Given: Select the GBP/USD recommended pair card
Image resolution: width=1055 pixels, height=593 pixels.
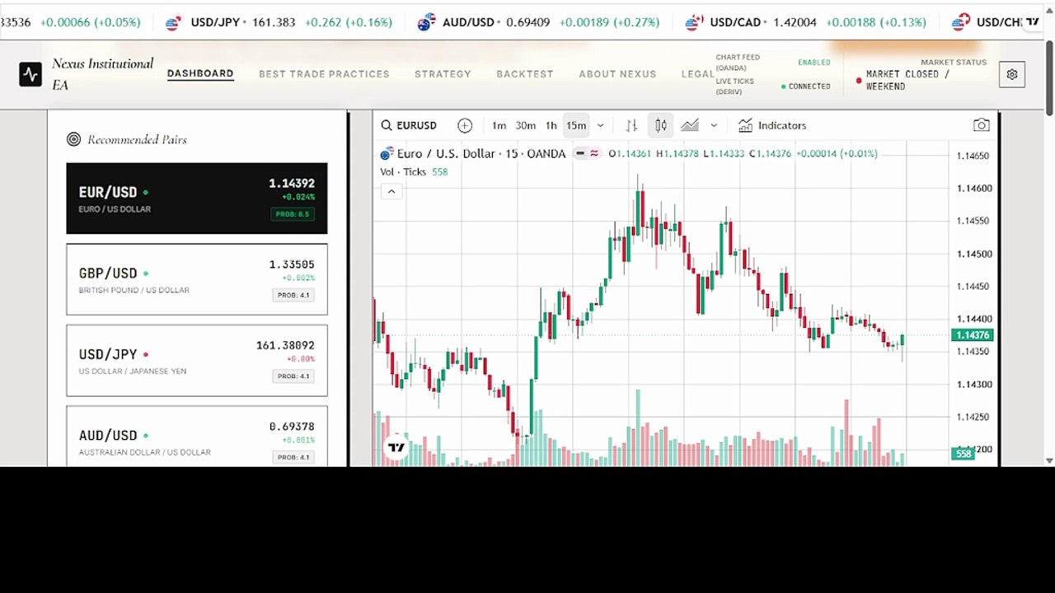Looking at the screenshot, I should click(197, 279).
